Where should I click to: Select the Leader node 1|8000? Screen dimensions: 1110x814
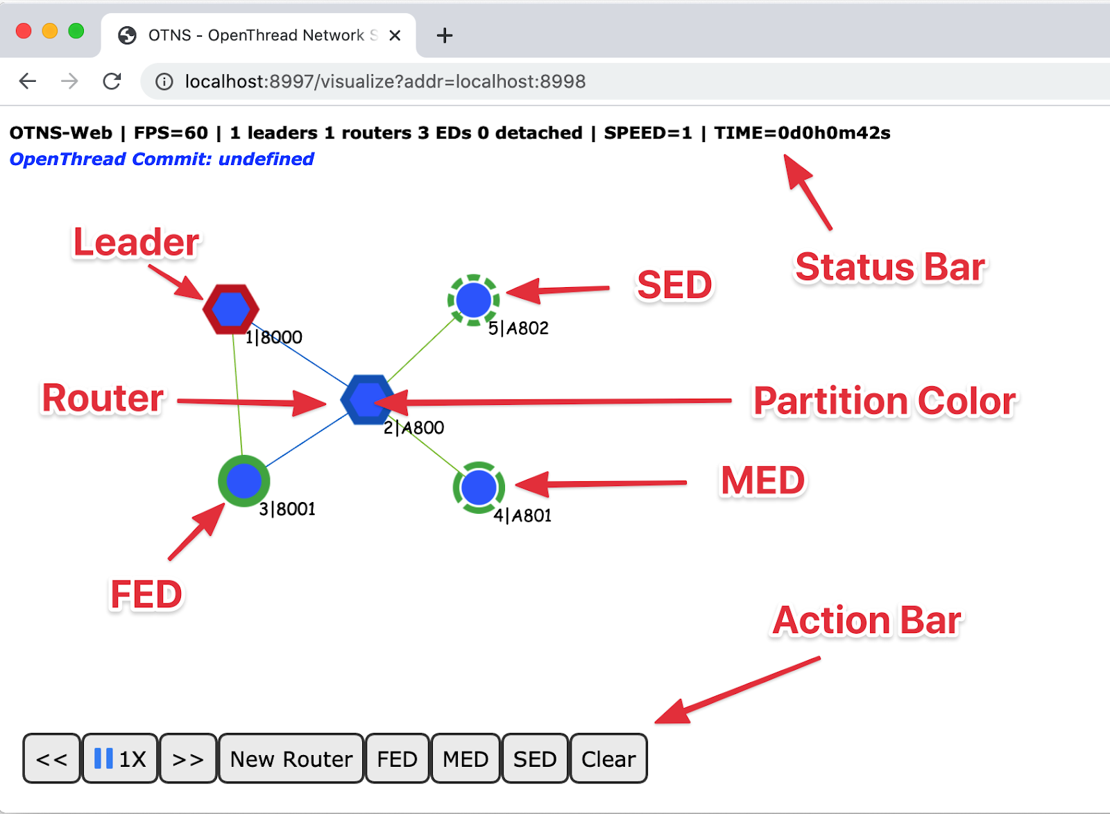point(230,309)
